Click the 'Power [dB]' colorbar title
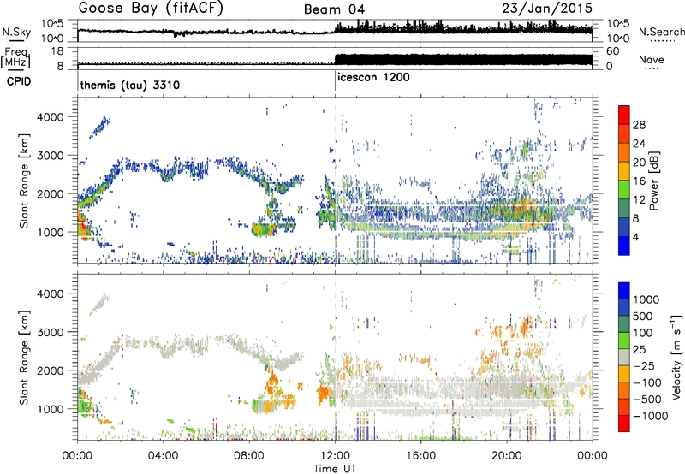 coord(654,181)
